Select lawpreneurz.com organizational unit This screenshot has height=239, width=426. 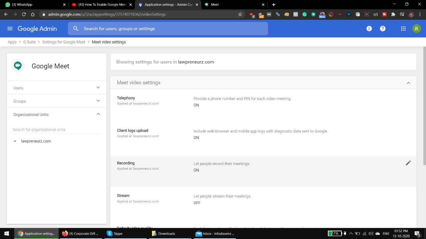click(36, 141)
